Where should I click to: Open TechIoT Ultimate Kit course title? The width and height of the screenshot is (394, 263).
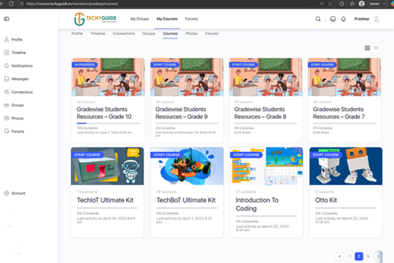105,200
